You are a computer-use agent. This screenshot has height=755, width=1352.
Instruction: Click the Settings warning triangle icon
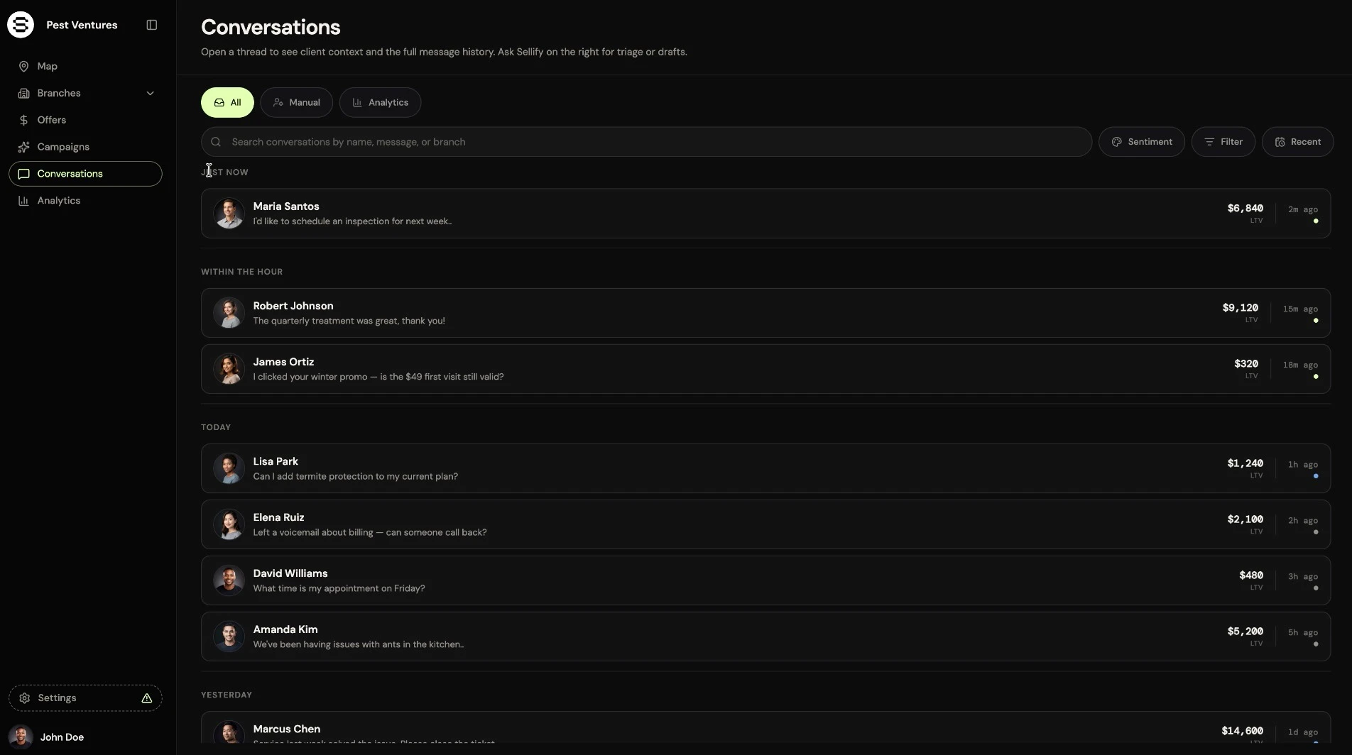[x=147, y=698]
